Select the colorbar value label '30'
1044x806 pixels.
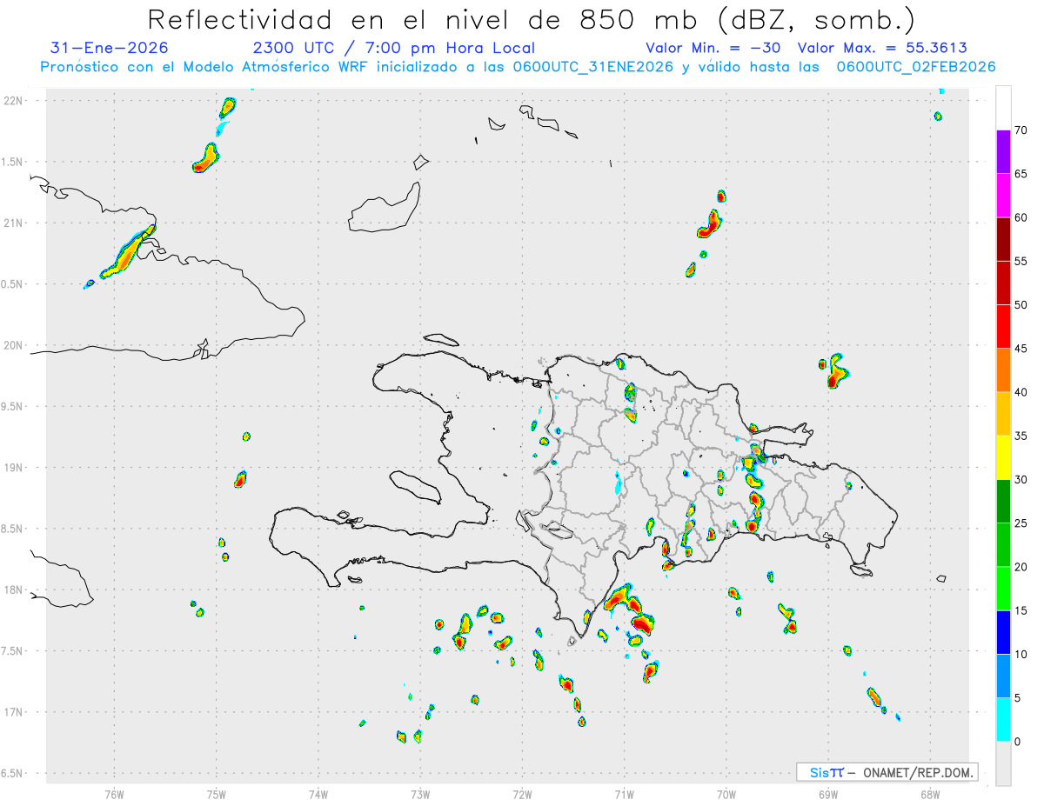(1021, 480)
